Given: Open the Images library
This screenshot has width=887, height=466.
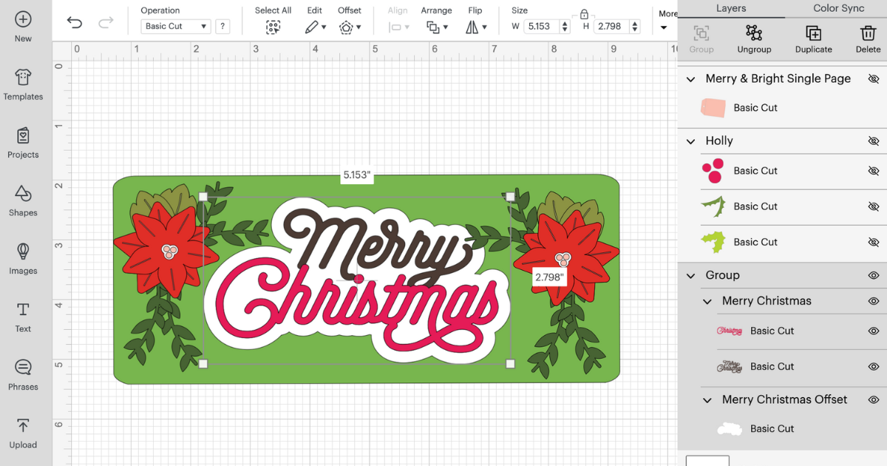Looking at the screenshot, I should 23,258.
